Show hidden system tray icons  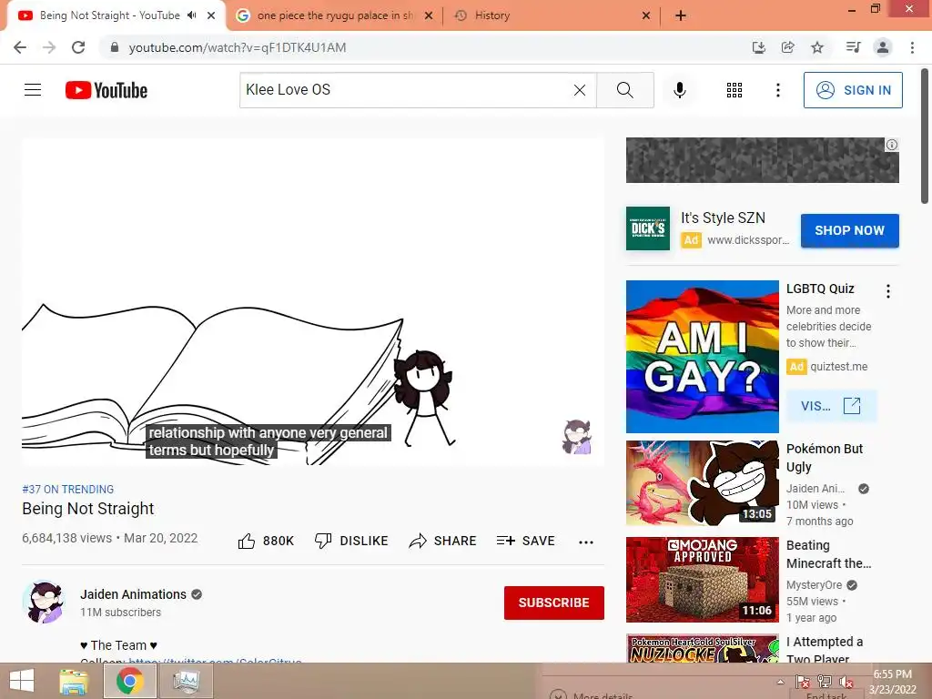(x=780, y=681)
